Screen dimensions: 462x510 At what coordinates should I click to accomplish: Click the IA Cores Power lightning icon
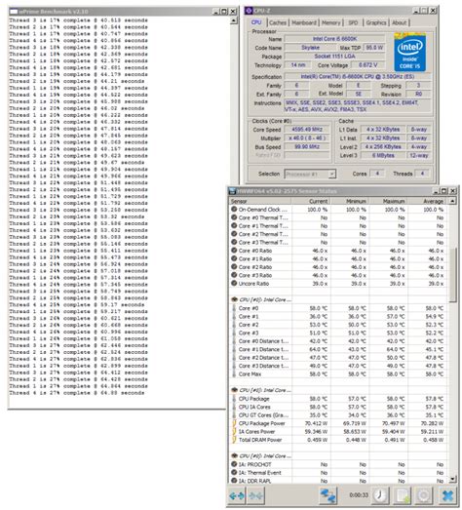[234, 431]
